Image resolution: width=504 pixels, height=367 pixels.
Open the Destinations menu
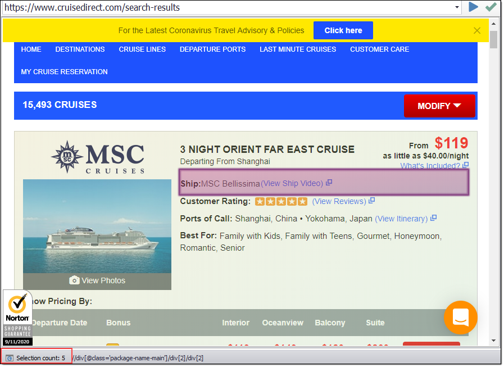80,49
